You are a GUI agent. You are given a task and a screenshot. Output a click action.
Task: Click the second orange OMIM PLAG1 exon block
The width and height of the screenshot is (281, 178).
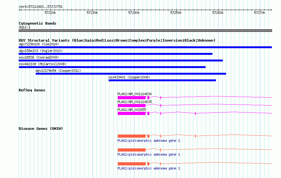(132, 150)
